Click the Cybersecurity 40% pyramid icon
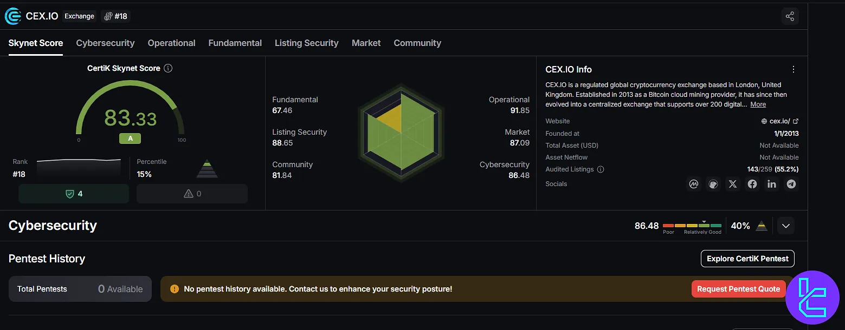Image resolution: width=845 pixels, height=330 pixels. click(x=762, y=226)
